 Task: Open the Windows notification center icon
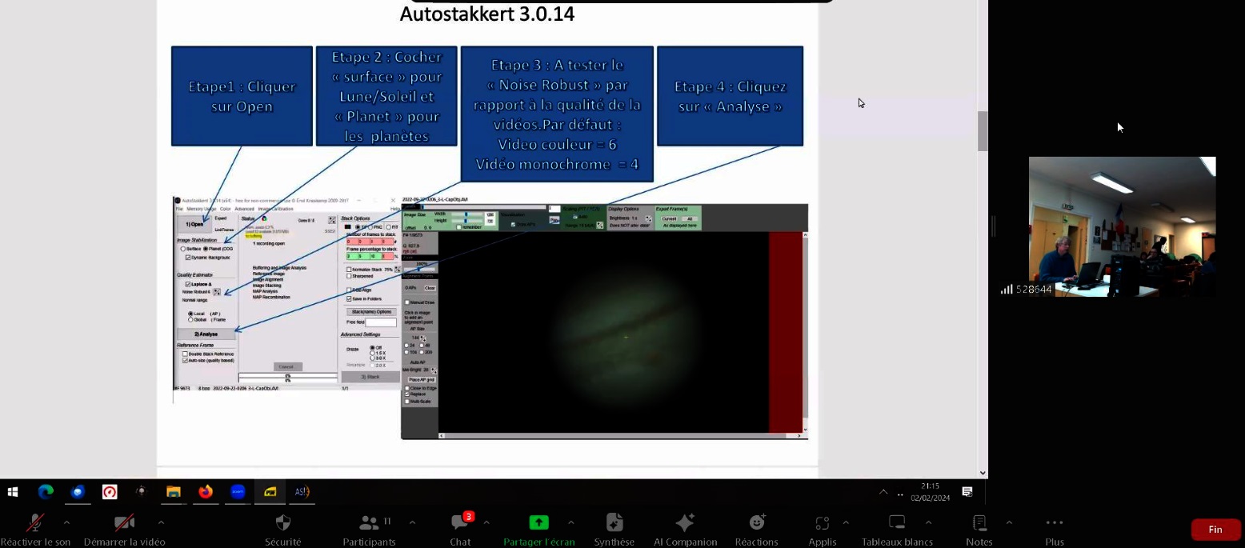click(967, 492)
